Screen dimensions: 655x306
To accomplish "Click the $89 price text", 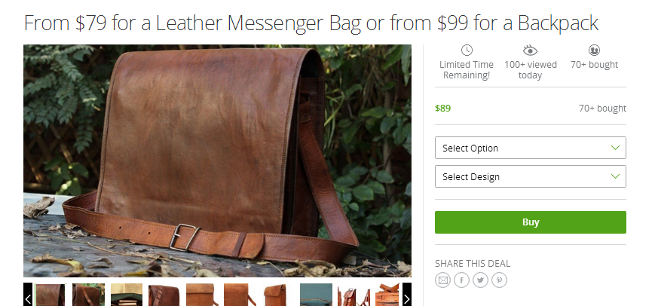I will coord(442,108).
